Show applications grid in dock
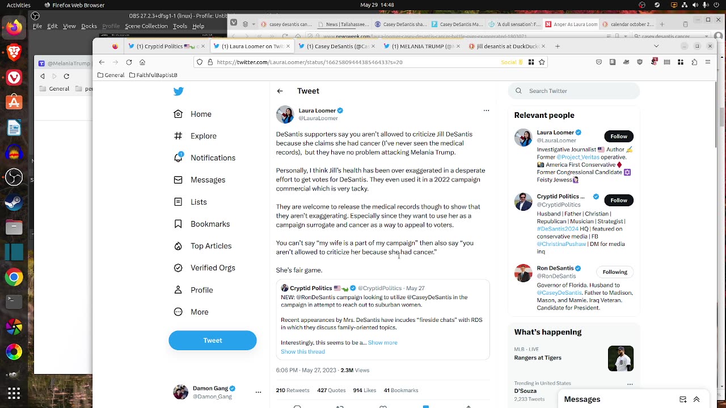 pos(14,393)
